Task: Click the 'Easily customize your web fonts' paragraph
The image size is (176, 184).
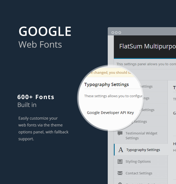Action: [x=43, y=129]
